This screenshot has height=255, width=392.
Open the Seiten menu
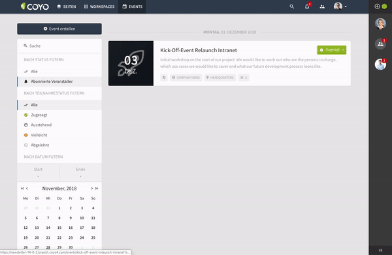pos(67,7)
